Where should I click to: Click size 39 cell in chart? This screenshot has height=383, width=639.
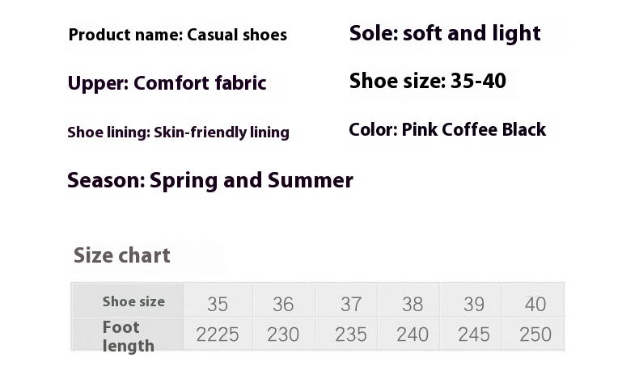coord(471,300)
